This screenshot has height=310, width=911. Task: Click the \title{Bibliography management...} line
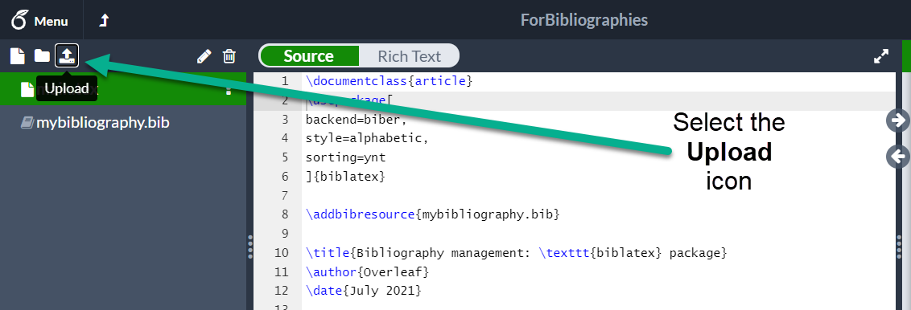tap(517, 253)
